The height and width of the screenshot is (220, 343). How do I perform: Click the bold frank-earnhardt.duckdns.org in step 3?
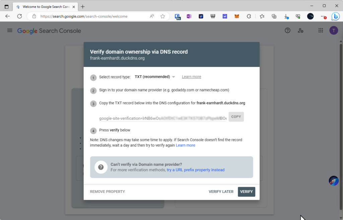[x=221, y=103]
